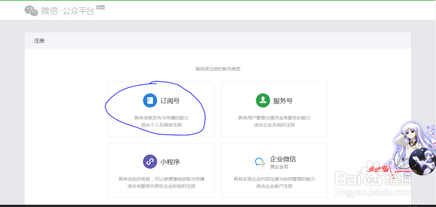Click the 原企业号 subtitle
436x207 pixels.
click(x=279, y=167)
